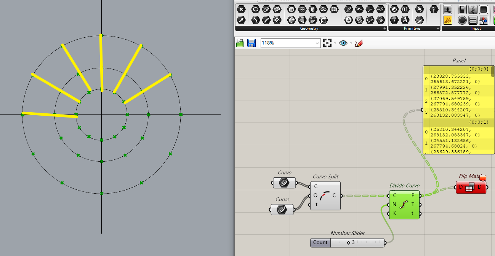Screen dimensions: 495x256
Task: Toggle the preview eye icon
Action: tap(343, 43)
